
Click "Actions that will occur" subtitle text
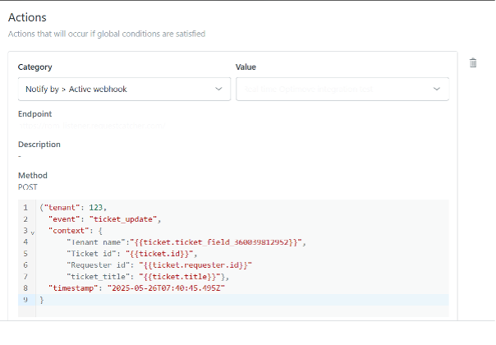click(107, 34)
